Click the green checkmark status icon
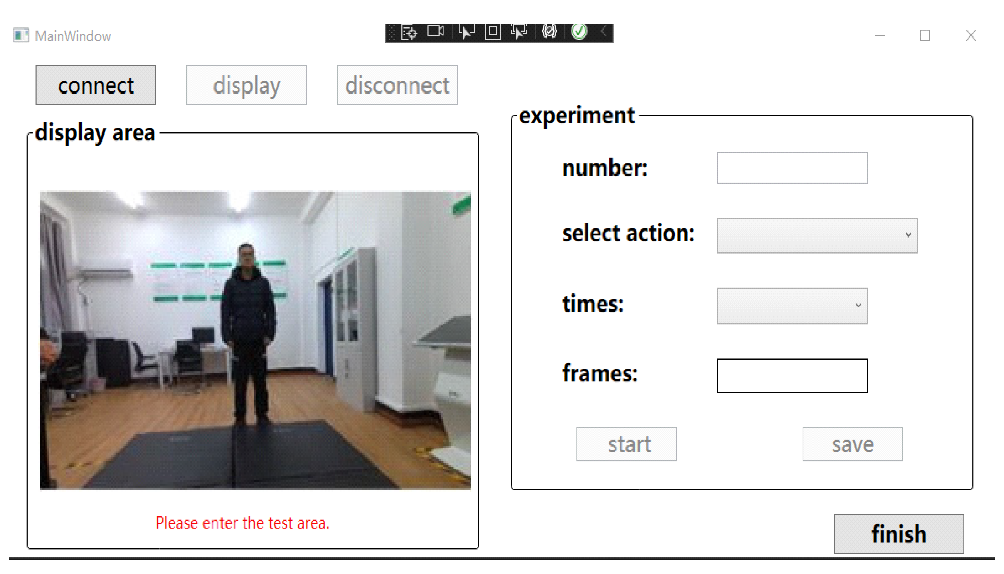Image resolution: width=1004 pixels, height=574 pixels. (x=579, y=32)
